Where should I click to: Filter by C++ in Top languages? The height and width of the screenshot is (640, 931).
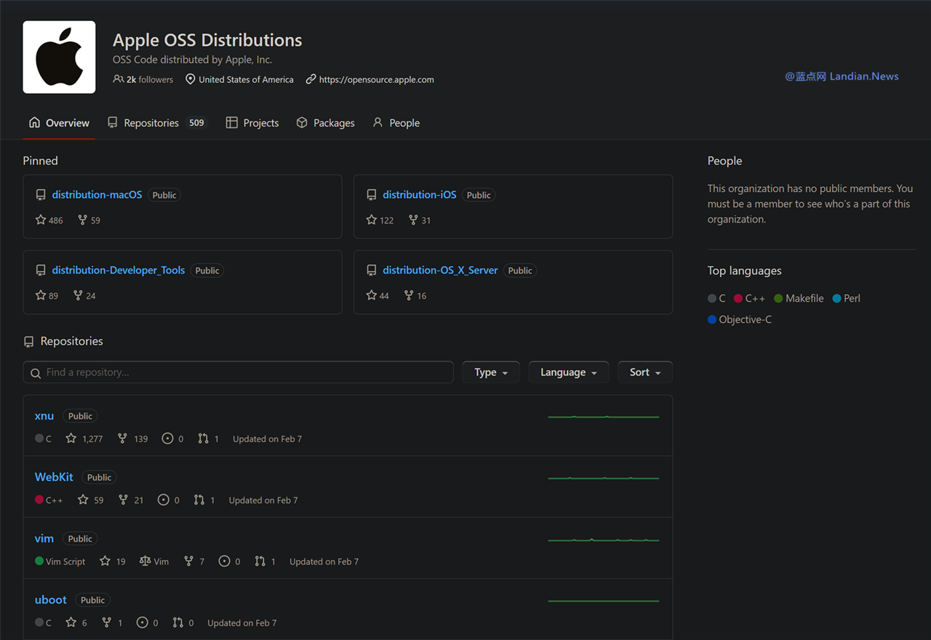(x=749, y=298)
